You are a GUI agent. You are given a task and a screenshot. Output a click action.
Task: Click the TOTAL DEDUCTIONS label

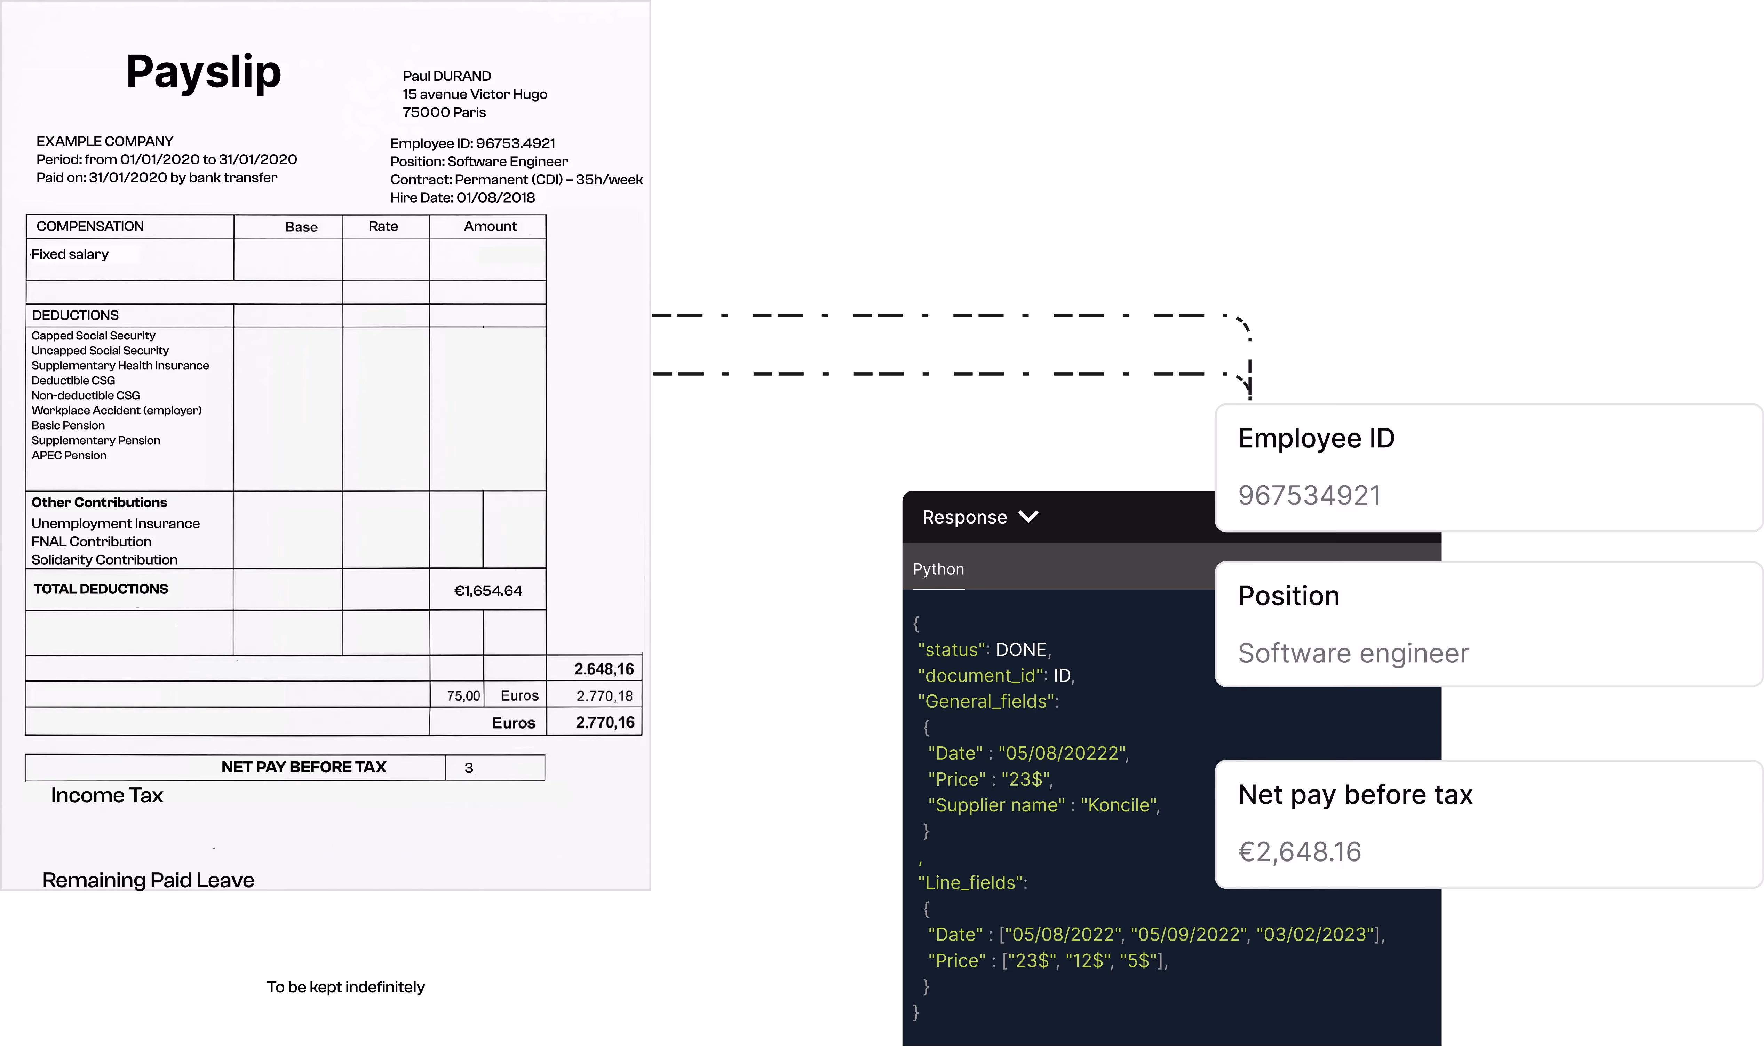pos(101,589)
